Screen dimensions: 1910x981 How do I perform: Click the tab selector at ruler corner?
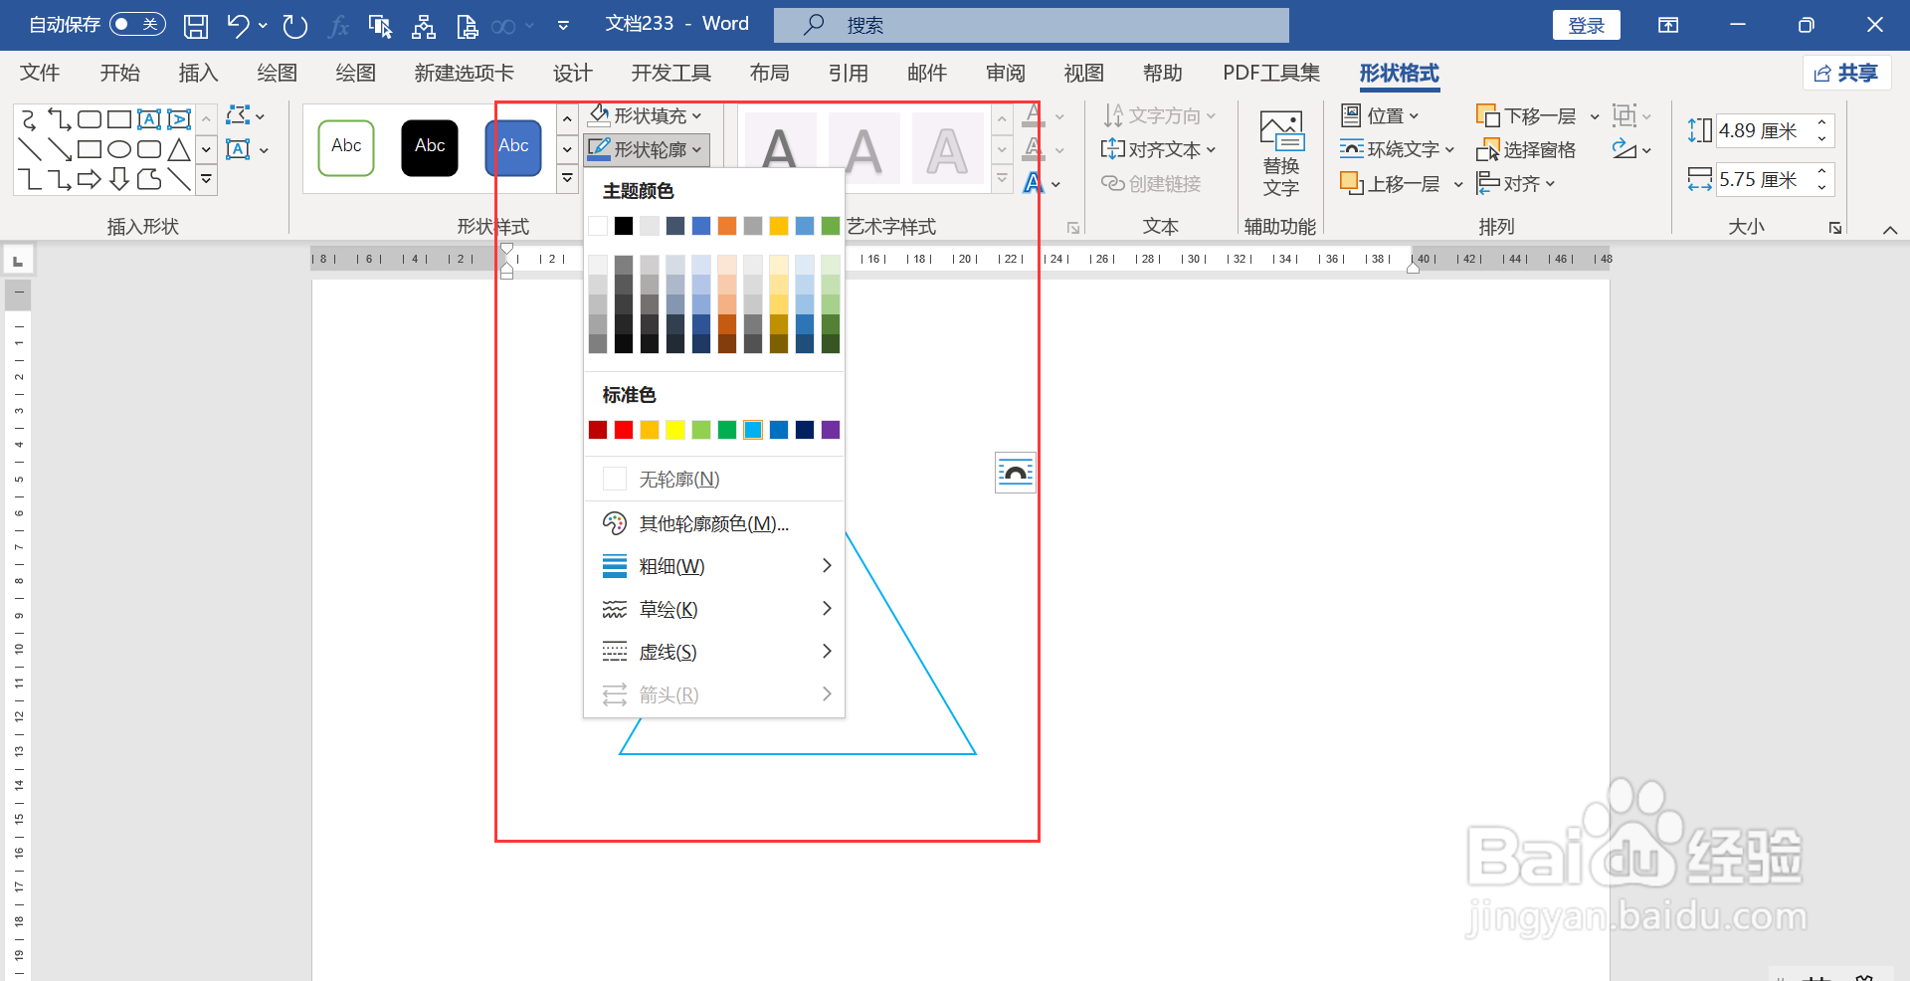(18, 261)
